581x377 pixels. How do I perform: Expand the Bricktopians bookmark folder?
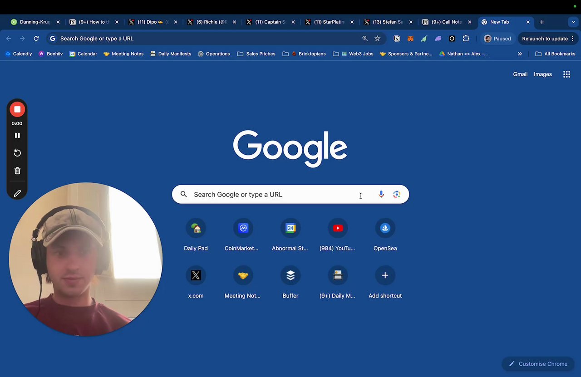(304, 54)
